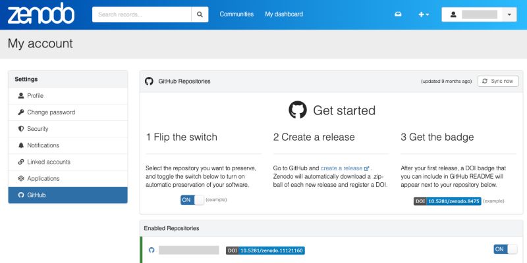The width and height of the screenshot is (527, 263).
Task: Click the bell icon for Notifications
Action: point(21,145)
